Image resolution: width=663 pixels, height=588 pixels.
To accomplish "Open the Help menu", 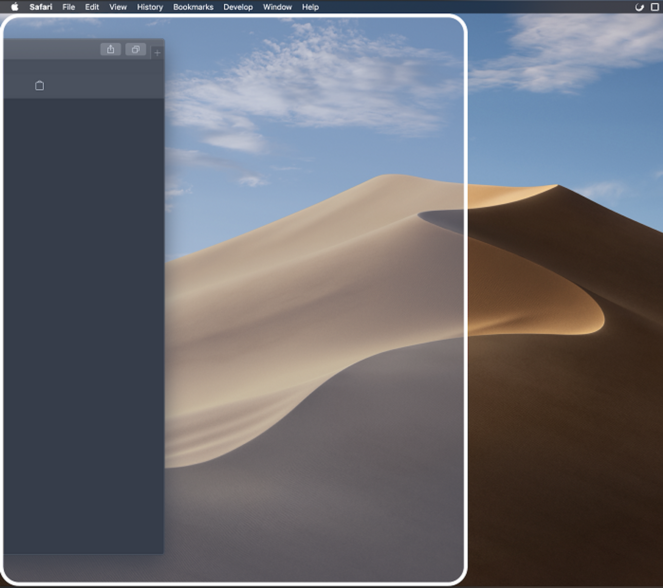I will (x=310, y=7).
